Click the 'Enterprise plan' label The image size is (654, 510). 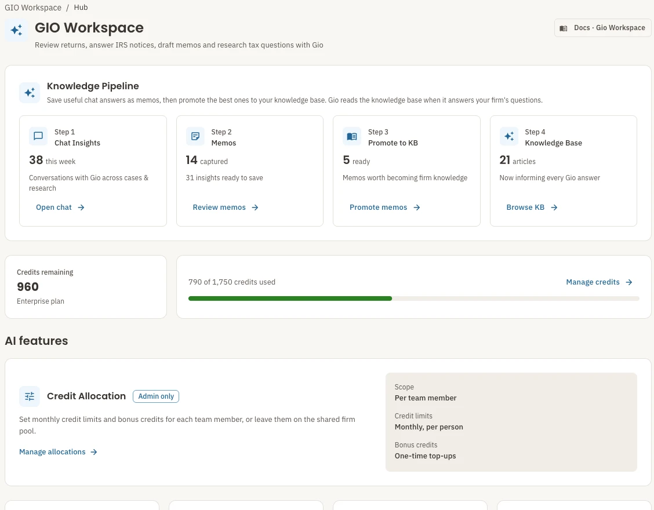41,301
